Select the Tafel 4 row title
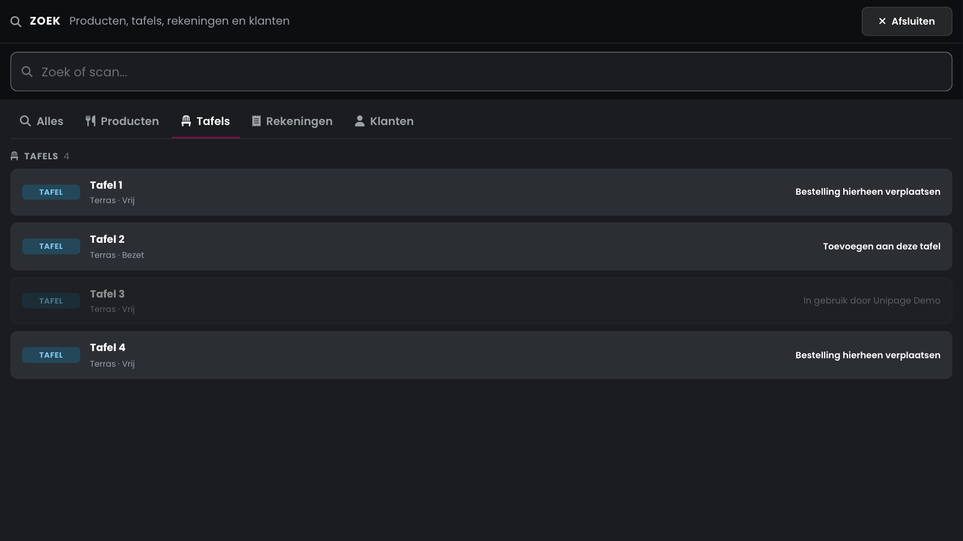This screenshot has width=963, height=541. 108,347
